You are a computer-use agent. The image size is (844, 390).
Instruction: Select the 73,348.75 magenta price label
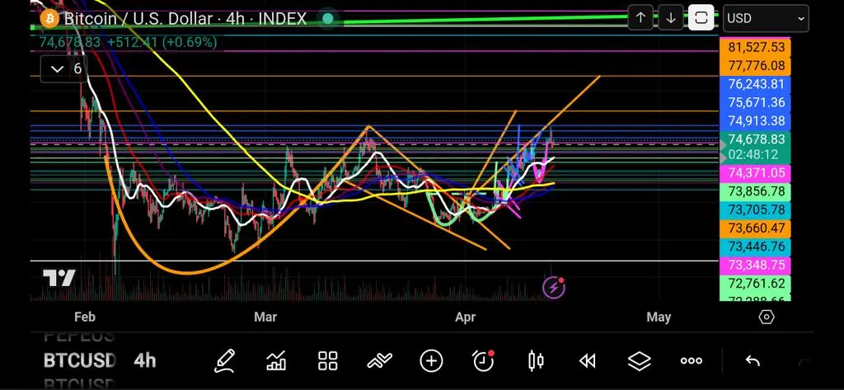(x=756, y=265)
